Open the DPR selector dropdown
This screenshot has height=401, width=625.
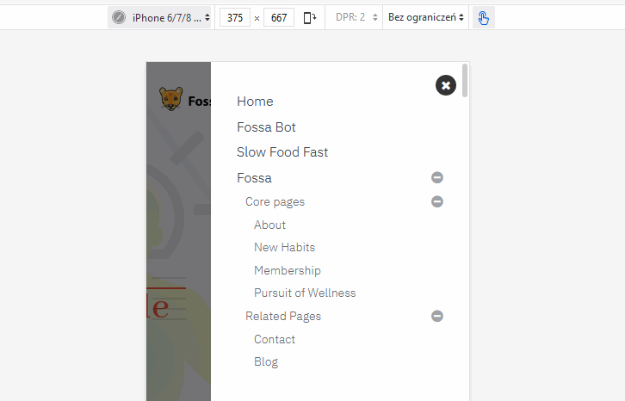click(356, 17)
